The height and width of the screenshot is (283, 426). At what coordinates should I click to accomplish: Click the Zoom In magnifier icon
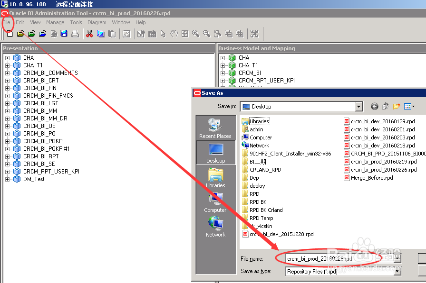[x=195, y=34]
